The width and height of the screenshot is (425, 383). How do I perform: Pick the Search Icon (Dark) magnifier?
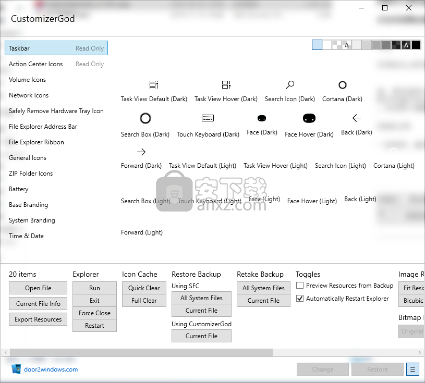[x=290, y=85]
